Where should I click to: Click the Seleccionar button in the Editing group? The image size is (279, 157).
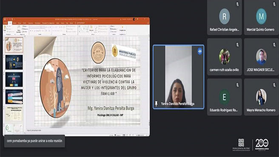pyautogui.click(x=113, y=32)
